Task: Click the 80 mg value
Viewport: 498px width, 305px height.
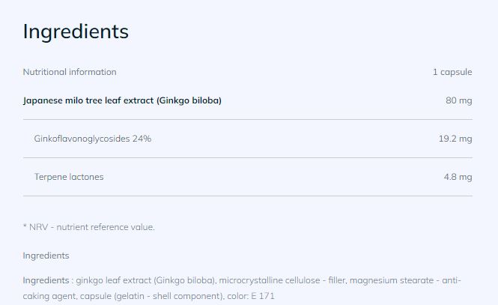Action: click(x=458, y=100)
